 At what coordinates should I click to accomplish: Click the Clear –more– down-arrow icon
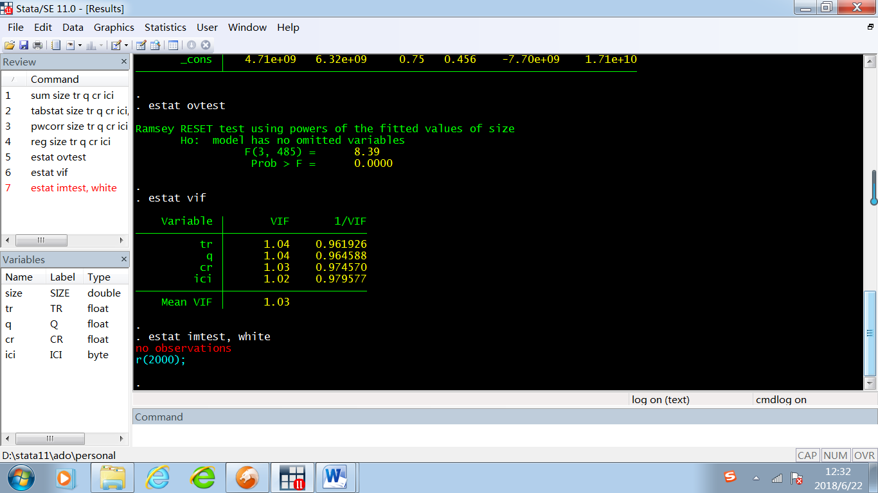192,45
